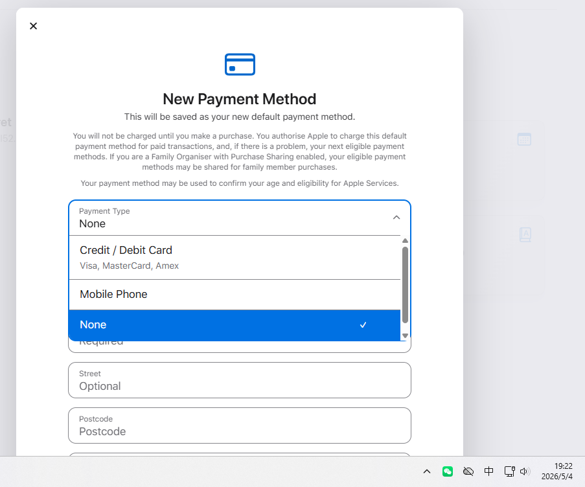Click the New Payment Method heading text

(240, 99)
